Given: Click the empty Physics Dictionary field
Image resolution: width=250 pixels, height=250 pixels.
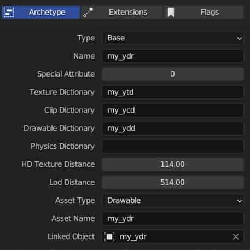Looking at the screenshot, I should pos(173,146).
